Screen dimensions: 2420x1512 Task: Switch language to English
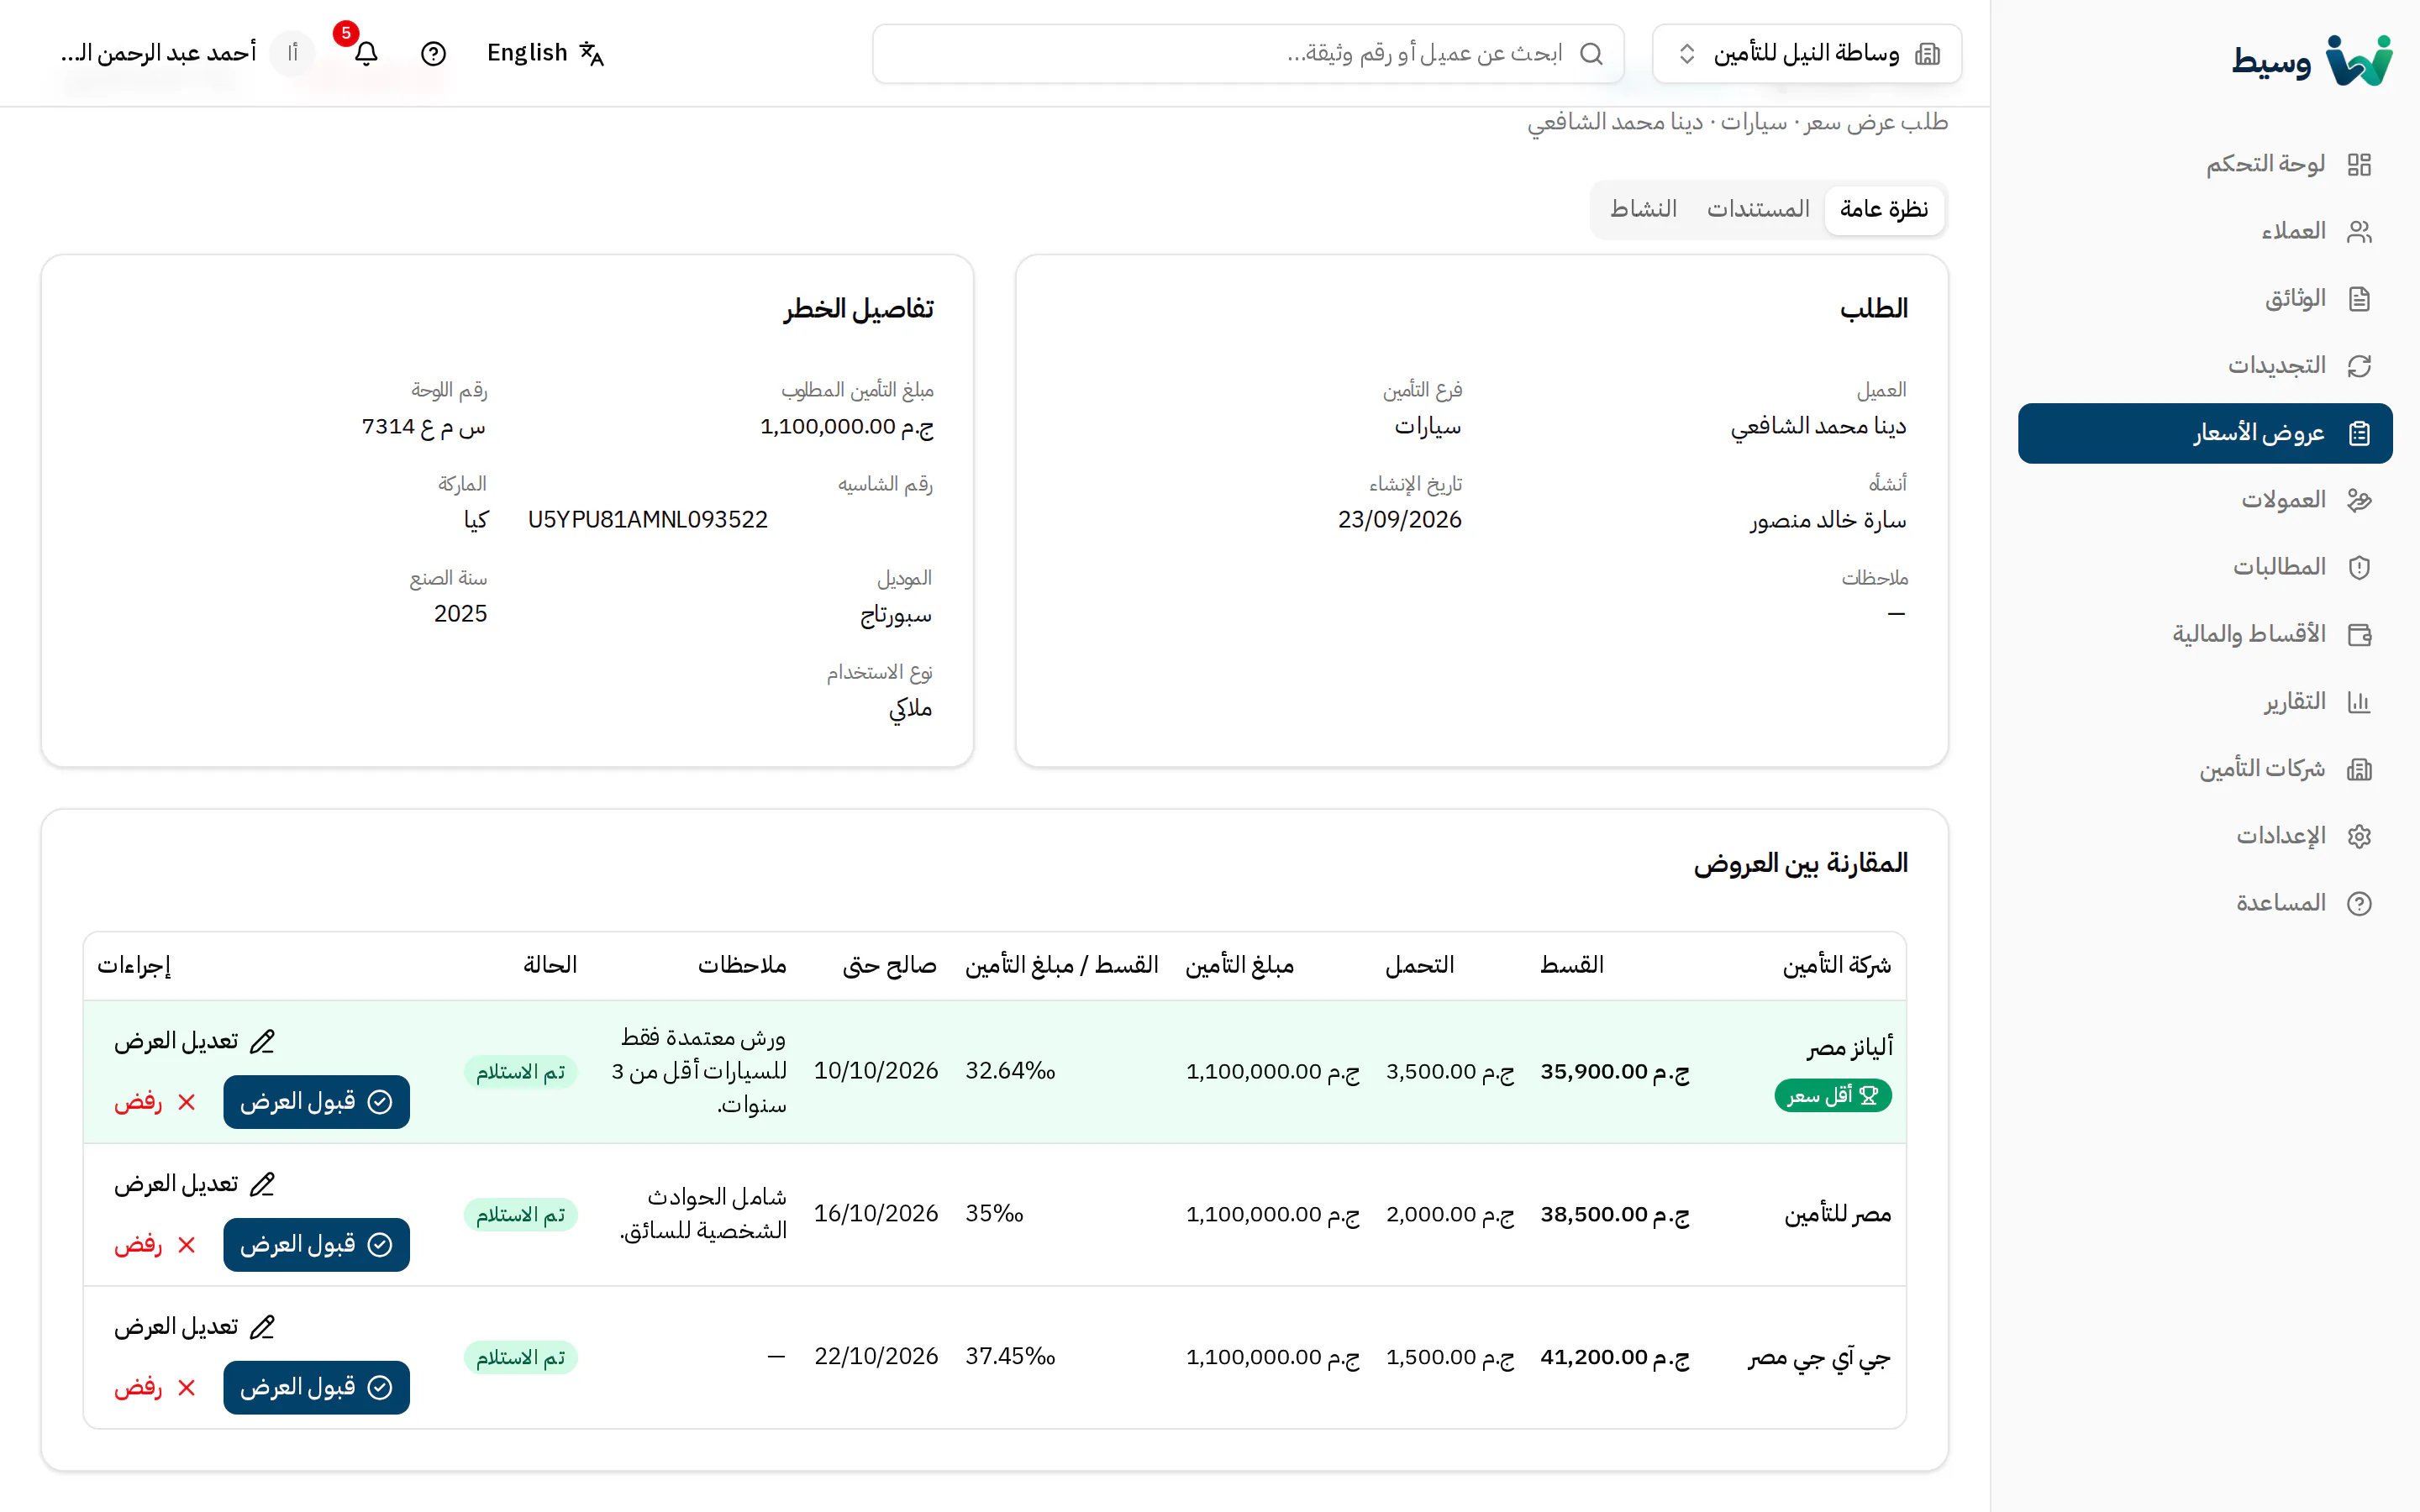coord(545,53)
